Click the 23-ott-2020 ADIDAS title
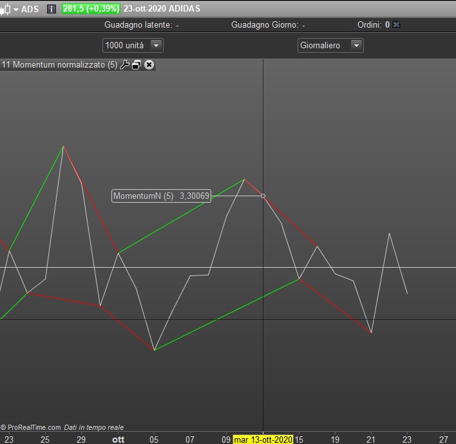The width and height of the screenshot is (456, 444). point(162,9)
